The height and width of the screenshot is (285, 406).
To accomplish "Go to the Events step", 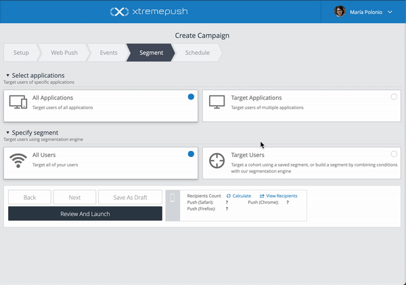I will click(x=108, y=53).
